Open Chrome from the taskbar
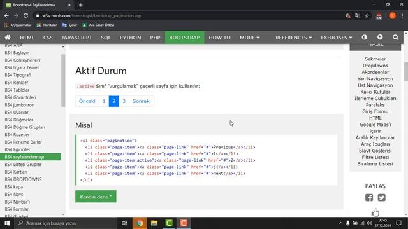This screenshot has height=229, width=408. pos(139,223)
